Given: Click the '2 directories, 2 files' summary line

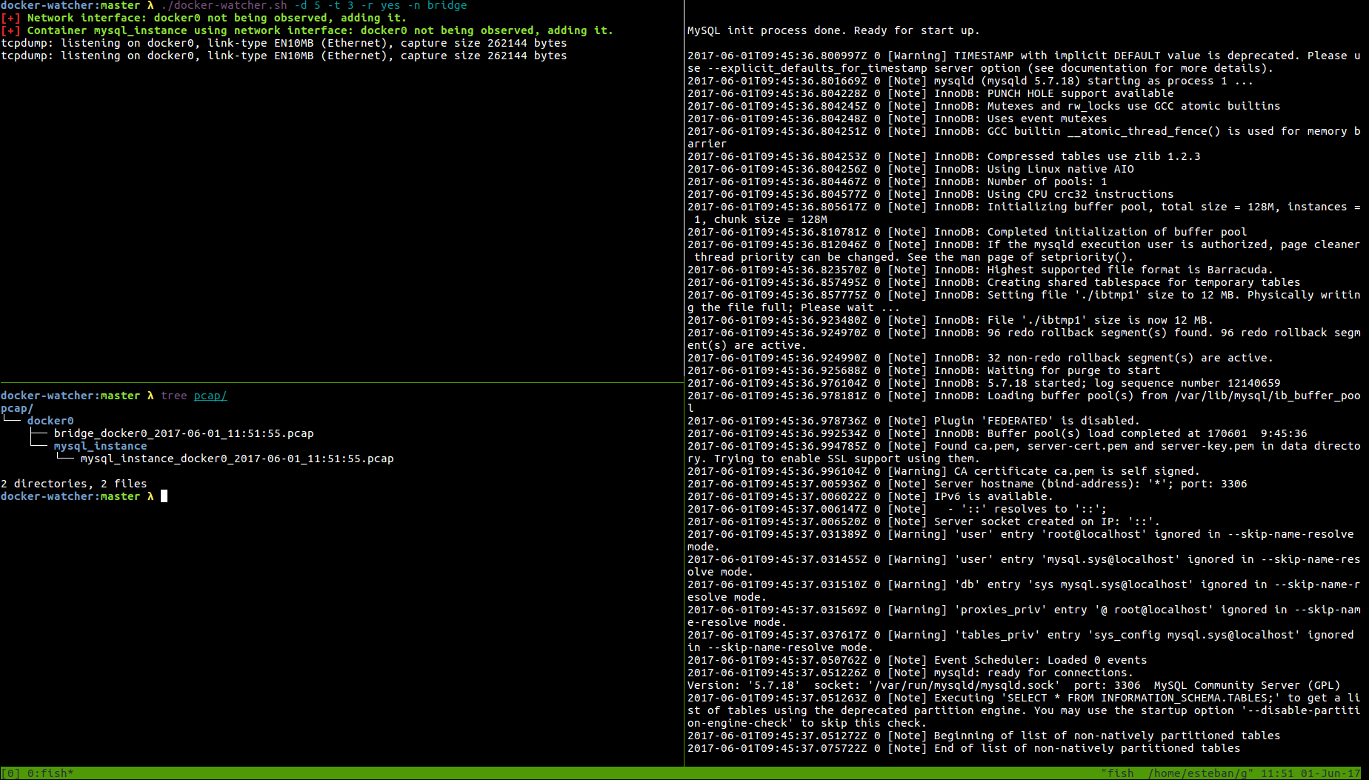Looking at the screenshot, I should (74, 484).
